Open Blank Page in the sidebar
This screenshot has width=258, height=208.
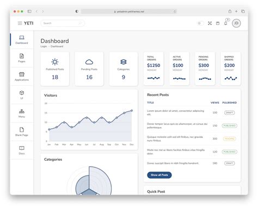(x=22, y=132)
